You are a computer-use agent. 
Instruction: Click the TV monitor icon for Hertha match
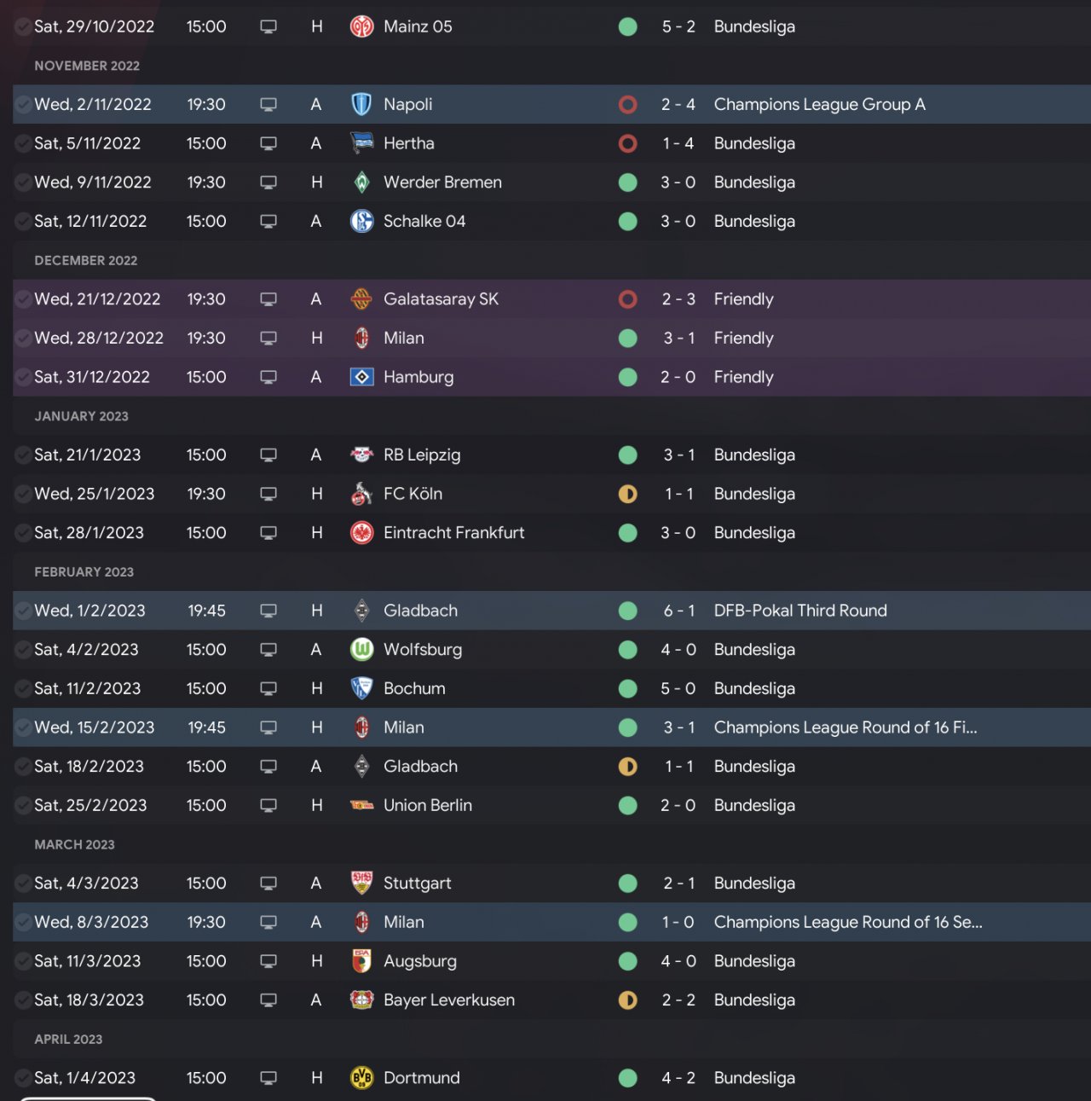point(268,143)
